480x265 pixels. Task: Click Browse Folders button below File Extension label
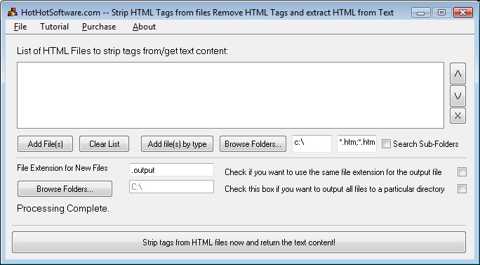(65, 188)
